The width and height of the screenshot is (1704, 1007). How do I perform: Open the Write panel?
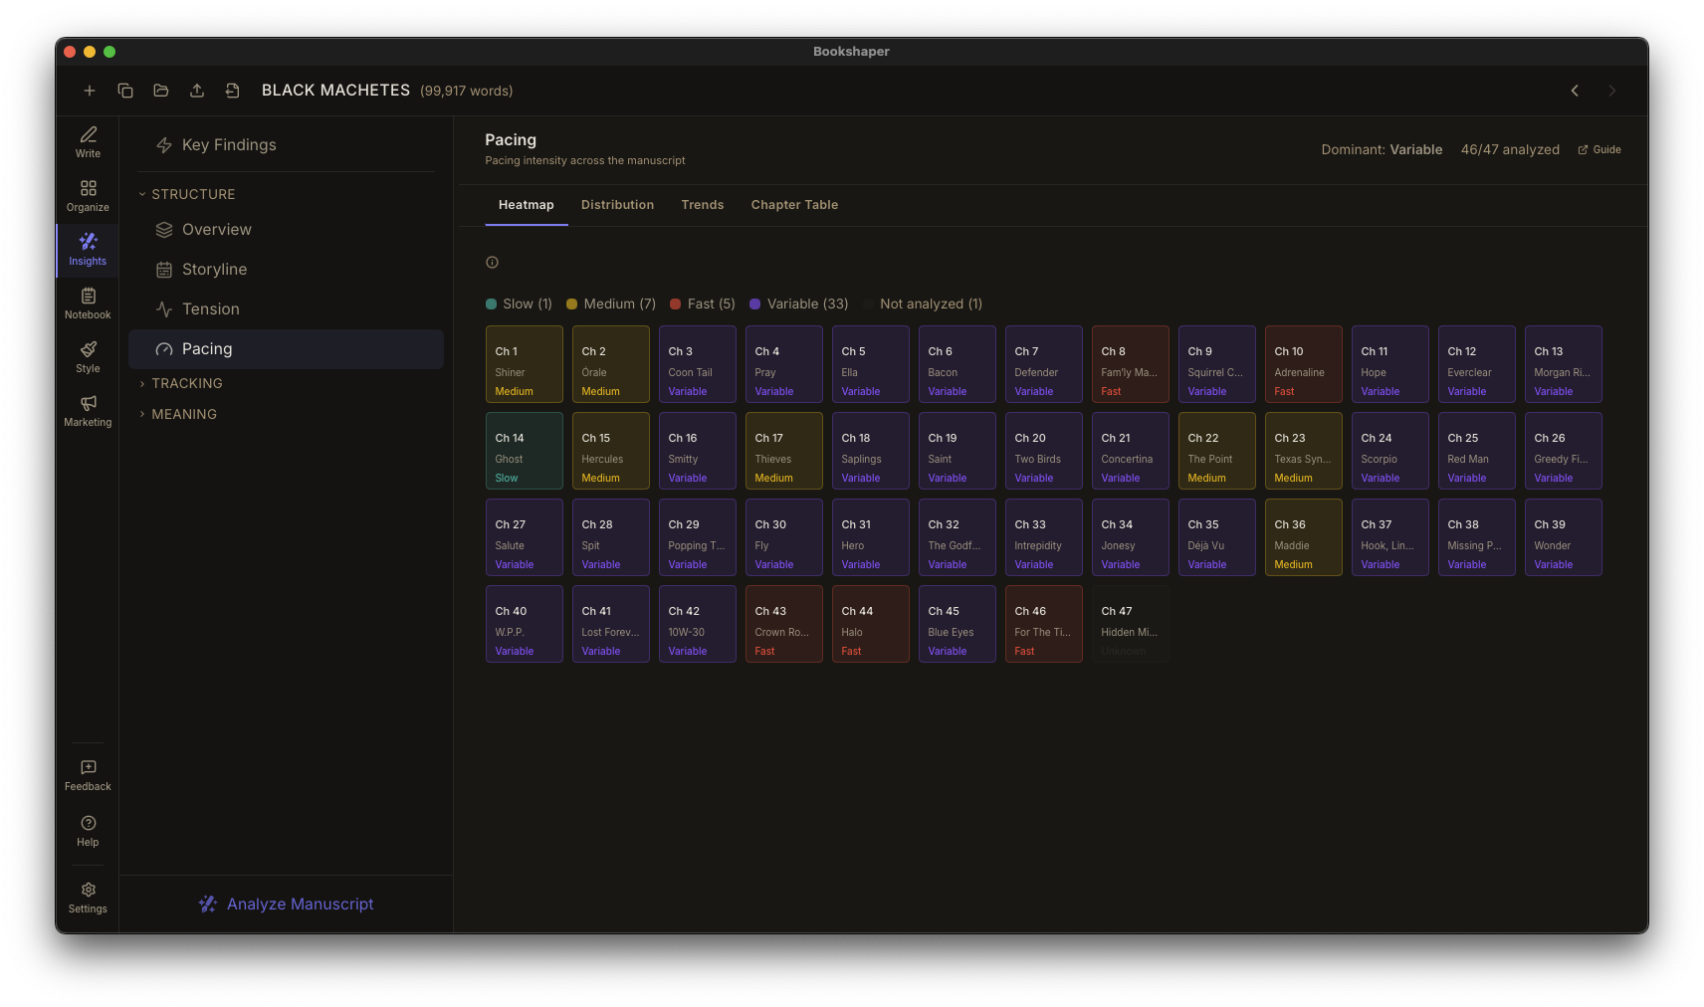click(87, 141)
